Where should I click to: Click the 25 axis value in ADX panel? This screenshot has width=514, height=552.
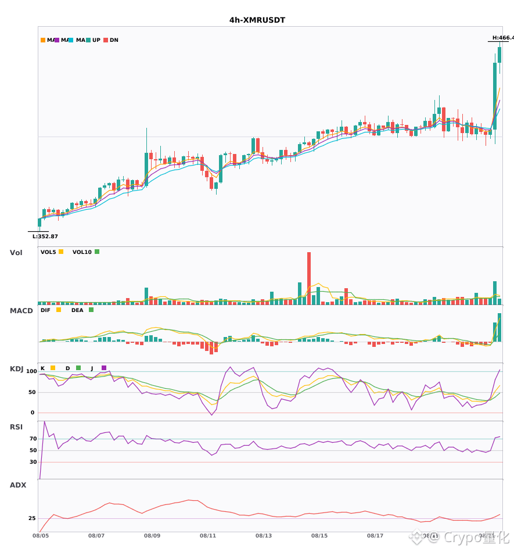(x=32, y=518)
